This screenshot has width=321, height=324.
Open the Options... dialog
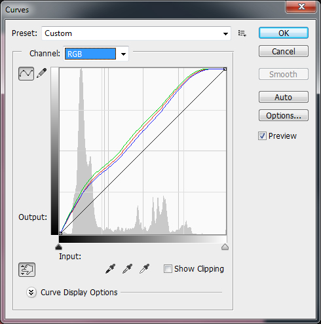pyautogui.click(x=284, y=115)
